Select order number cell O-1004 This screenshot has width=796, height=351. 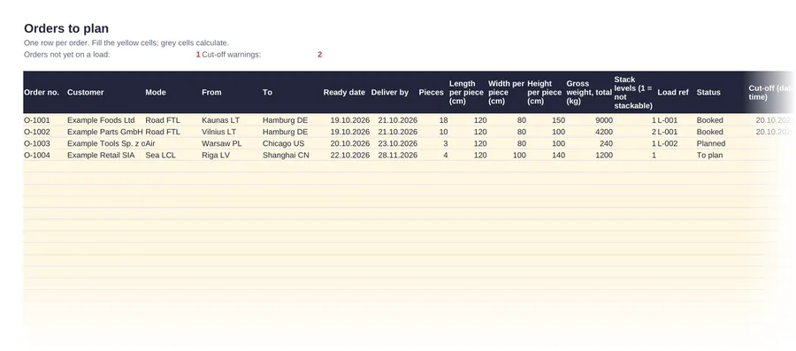[x=37, y=156]
